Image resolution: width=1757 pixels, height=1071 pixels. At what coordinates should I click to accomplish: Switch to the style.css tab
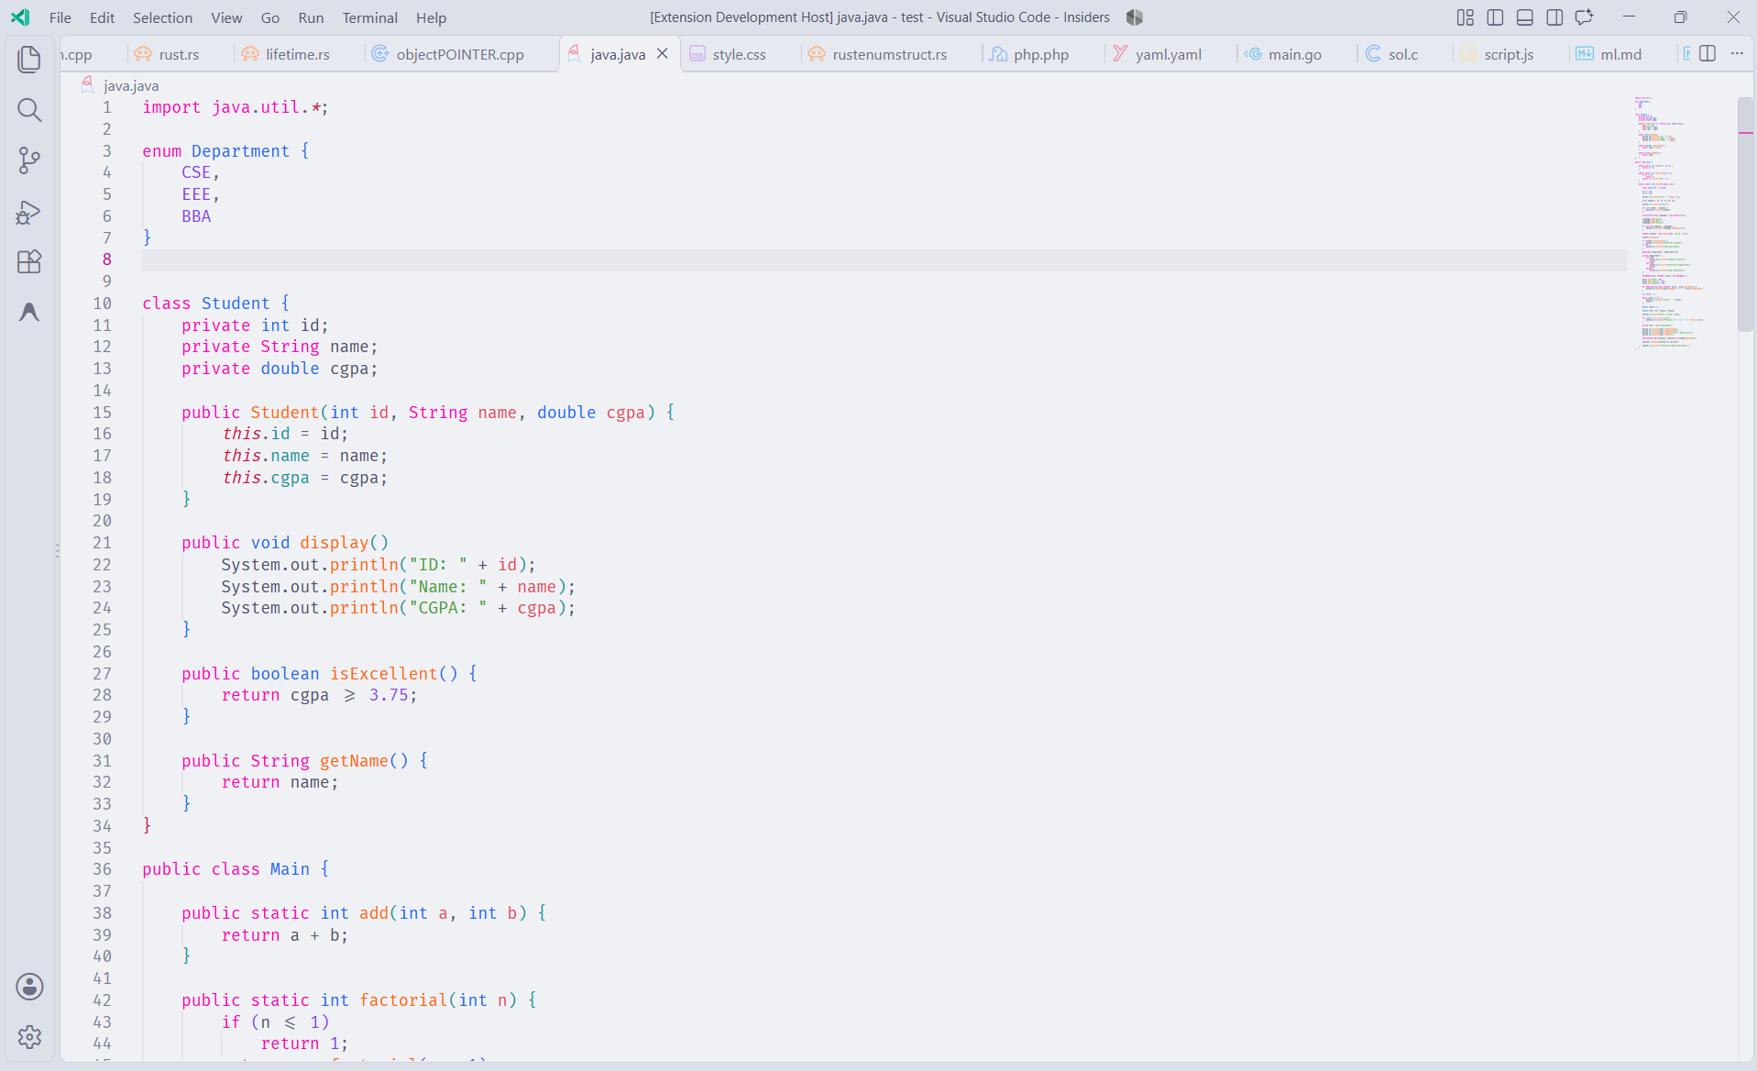740,54
